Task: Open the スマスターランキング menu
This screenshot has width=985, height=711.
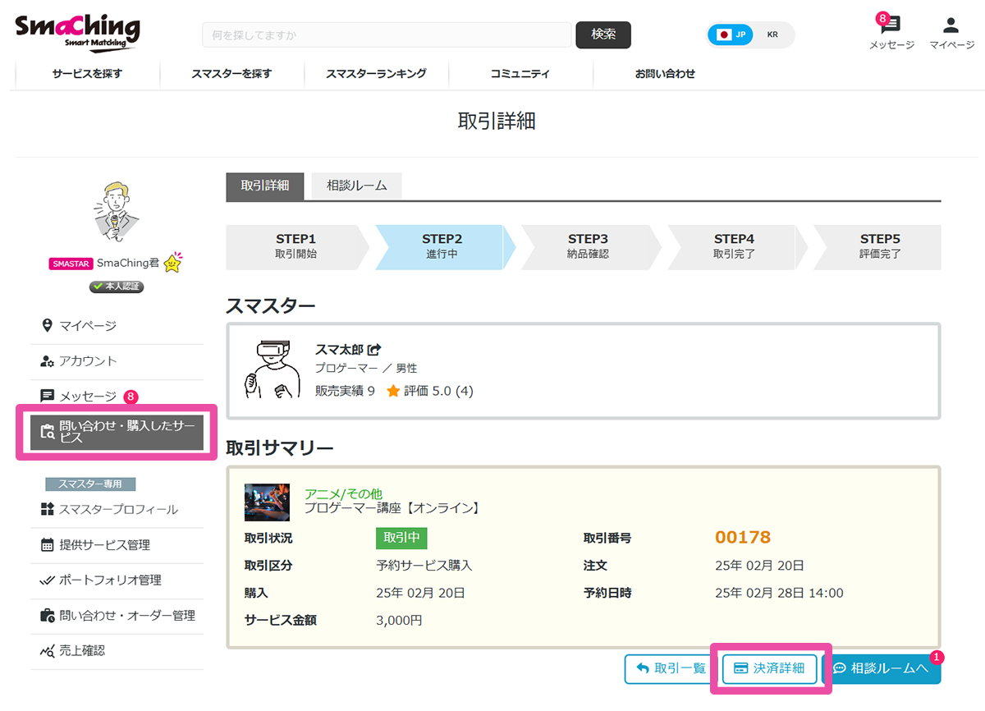Action: tap(376, 74)
